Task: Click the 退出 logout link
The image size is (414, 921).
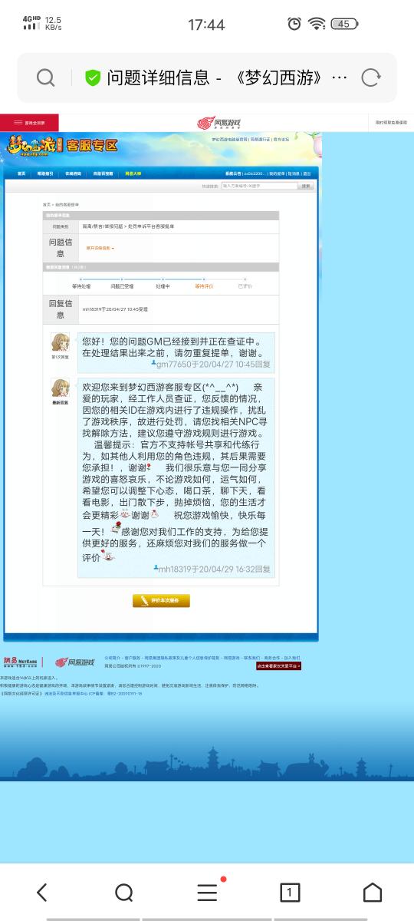Action: [307, 174]
